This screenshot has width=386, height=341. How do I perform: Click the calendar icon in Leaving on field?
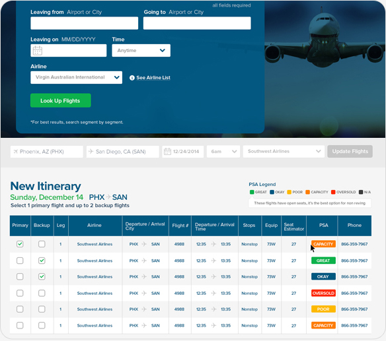[x=38, y=51]
